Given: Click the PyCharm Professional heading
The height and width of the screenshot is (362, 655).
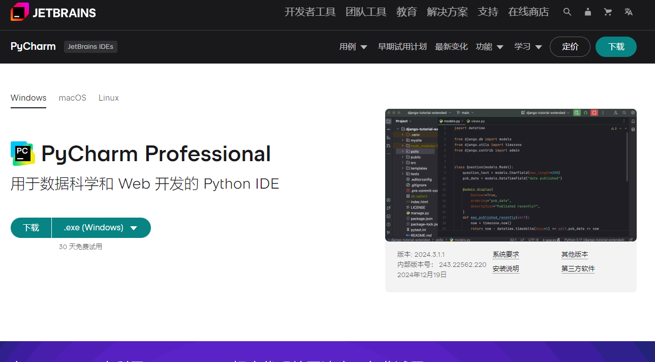Looking at the screenshot, I should click(x=156, y=154).
